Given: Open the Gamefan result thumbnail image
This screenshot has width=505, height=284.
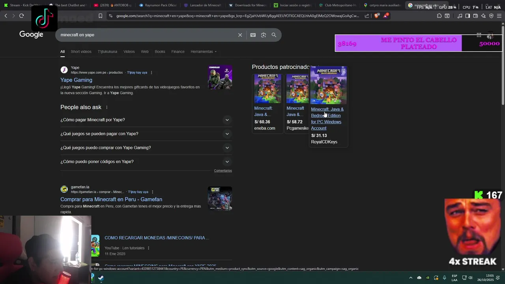Looking at the screenshot, I should tap(220, 198).
